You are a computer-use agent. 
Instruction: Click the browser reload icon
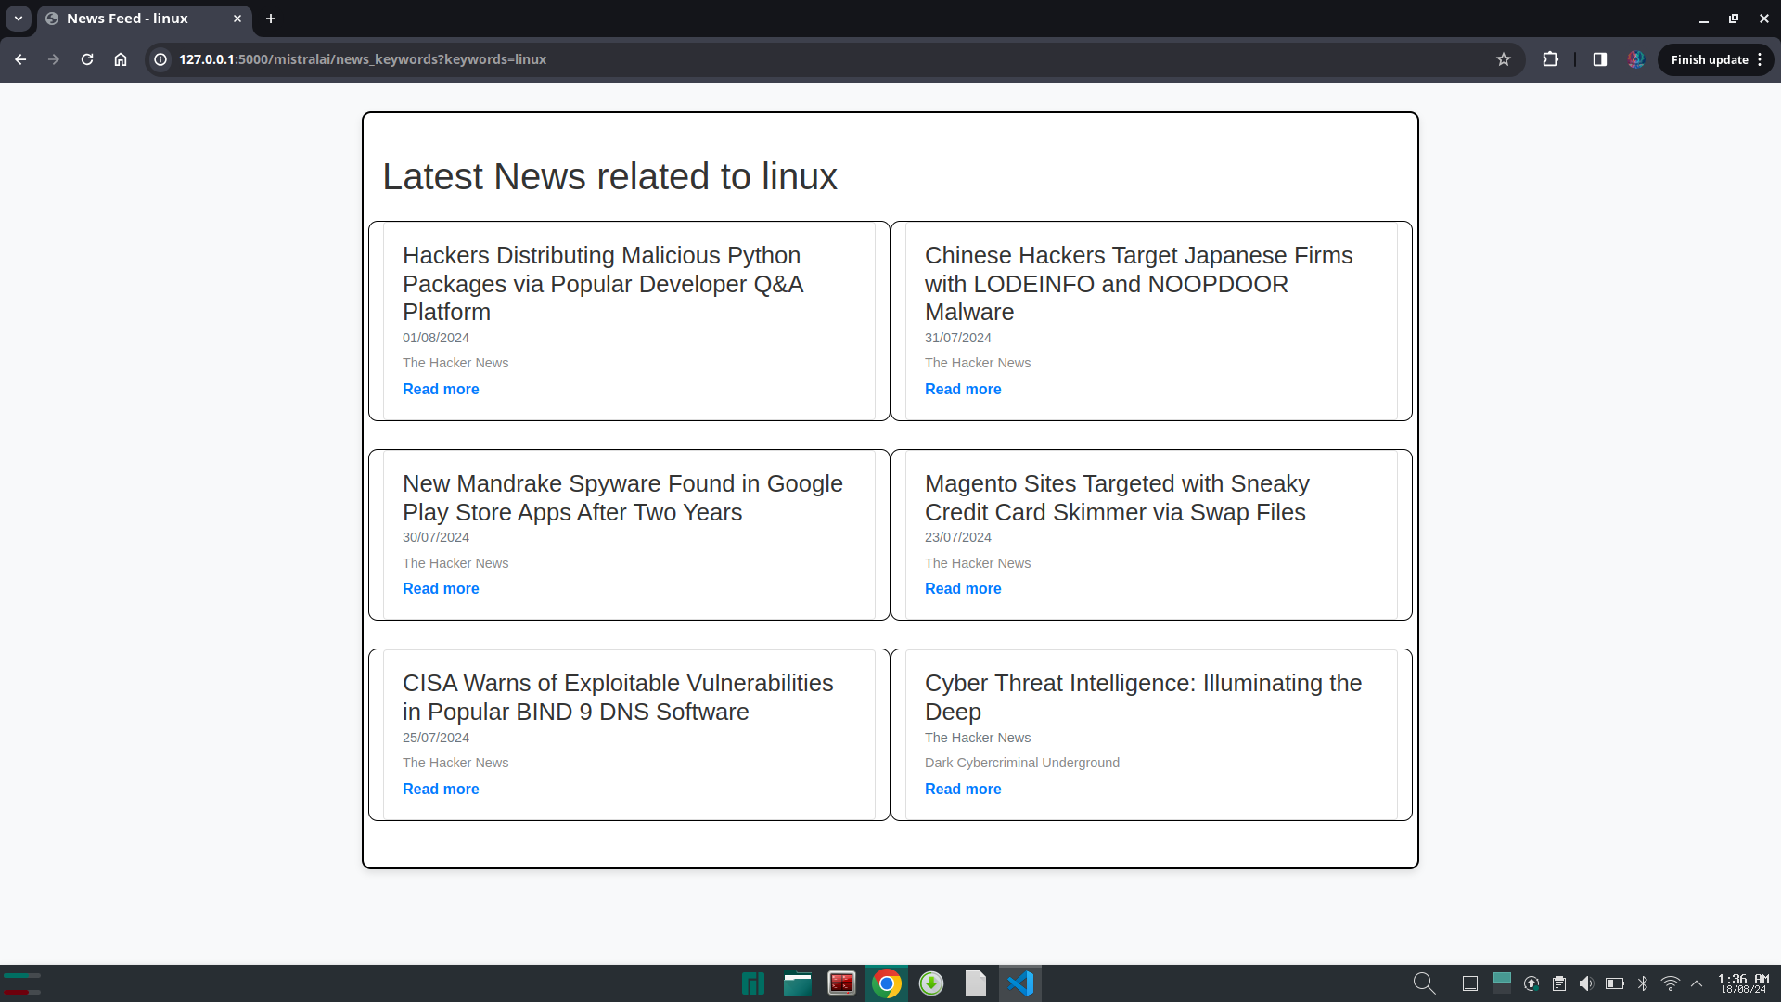(87, 59)
